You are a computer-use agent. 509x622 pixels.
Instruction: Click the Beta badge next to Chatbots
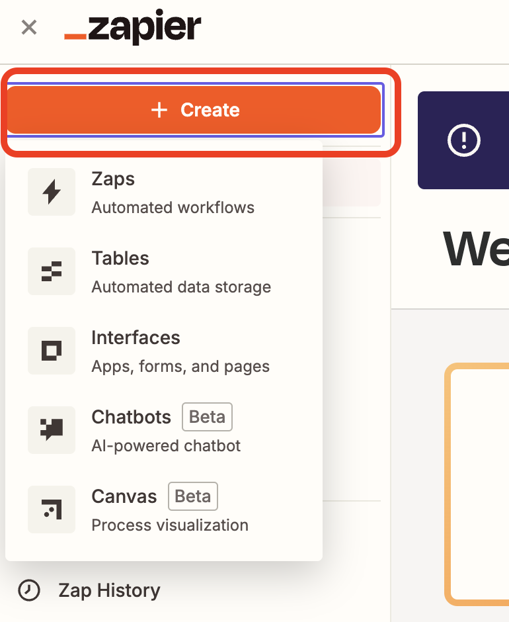pos(207,418)
